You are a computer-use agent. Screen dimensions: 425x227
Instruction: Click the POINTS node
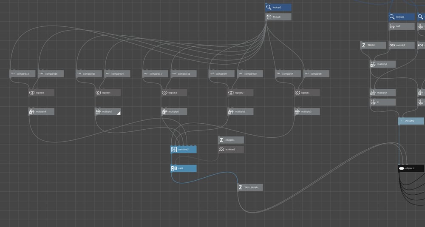pyautogui.click(x=411, y=121)
